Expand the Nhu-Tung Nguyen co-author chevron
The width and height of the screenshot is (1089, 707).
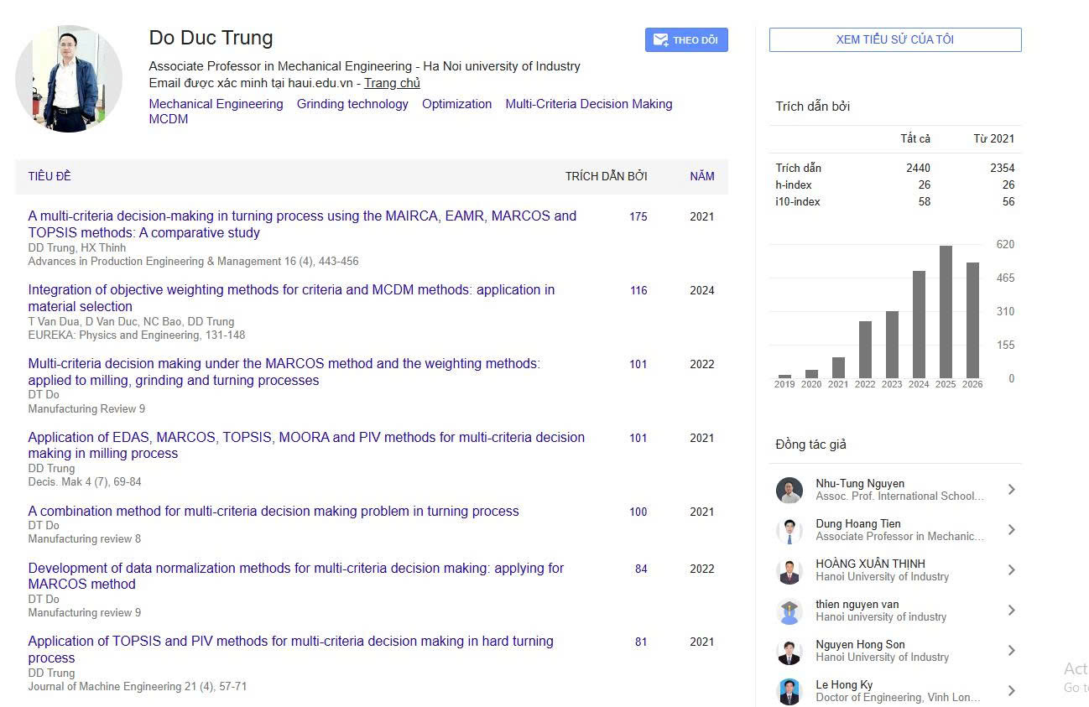click(x=1012, y=490)
